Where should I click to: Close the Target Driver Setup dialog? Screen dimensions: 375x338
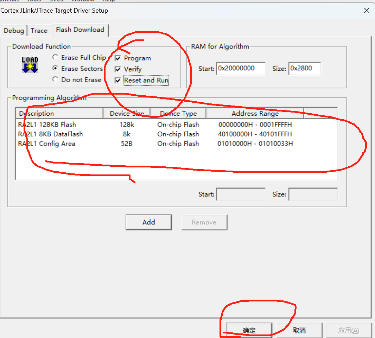coord(367,11)
